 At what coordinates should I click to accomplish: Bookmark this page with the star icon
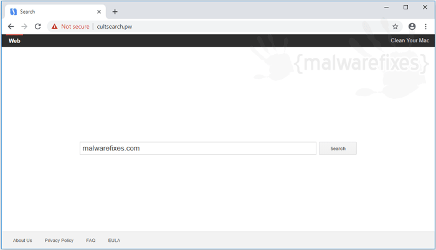395,27
